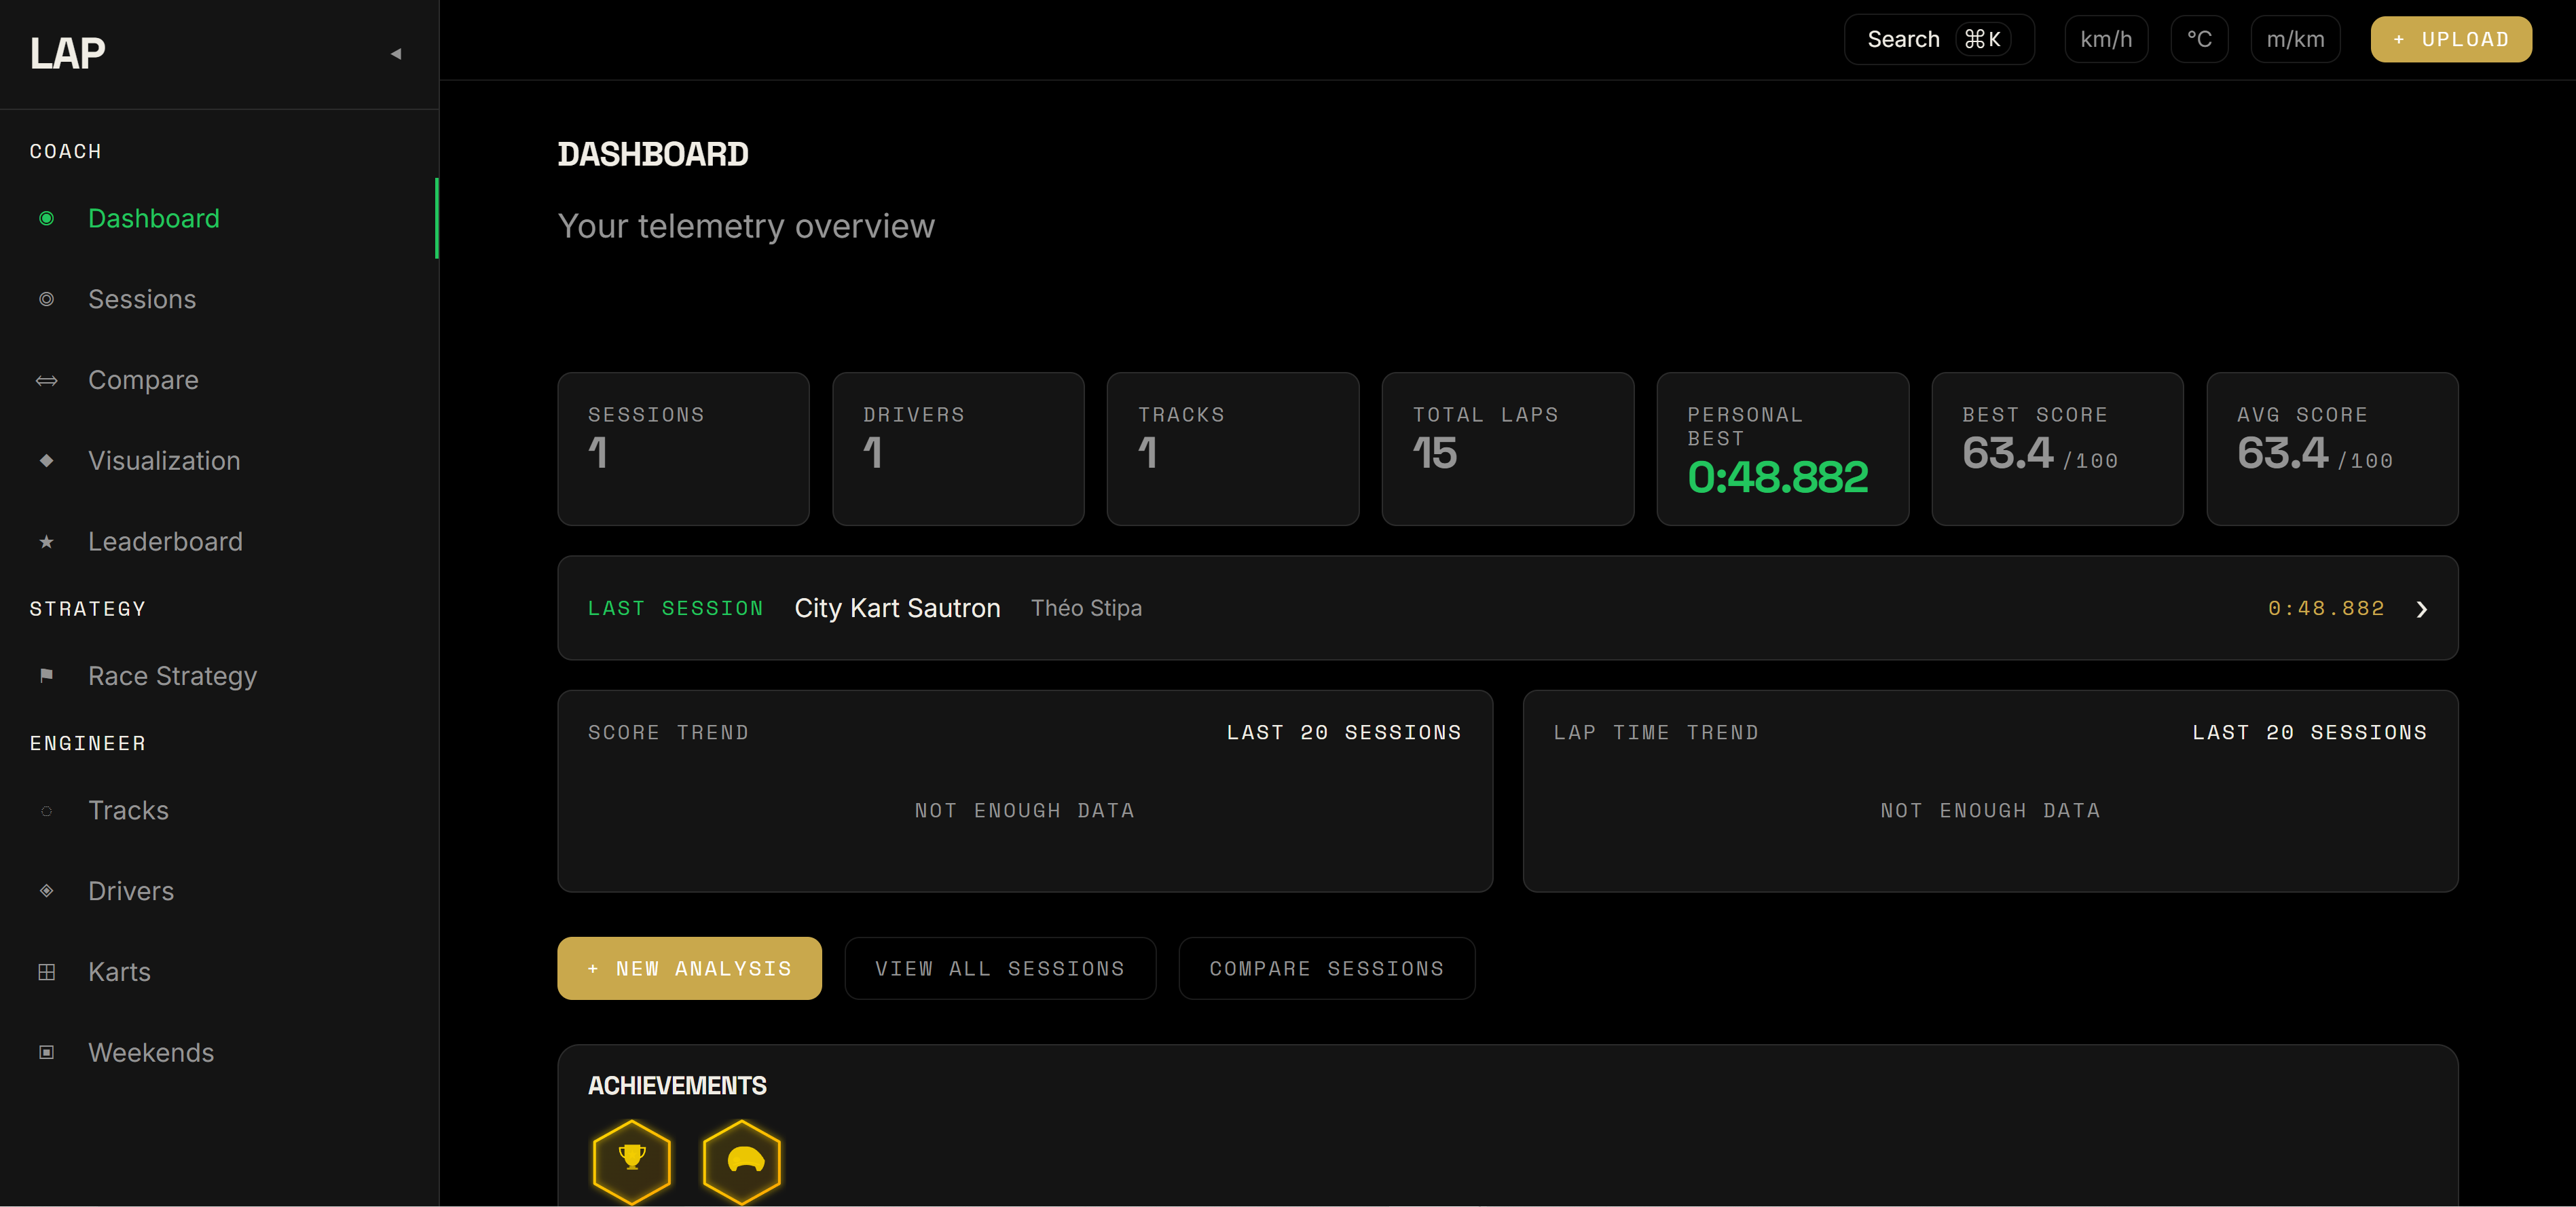Click the Race Strategy flag icon

click(46, 675)
